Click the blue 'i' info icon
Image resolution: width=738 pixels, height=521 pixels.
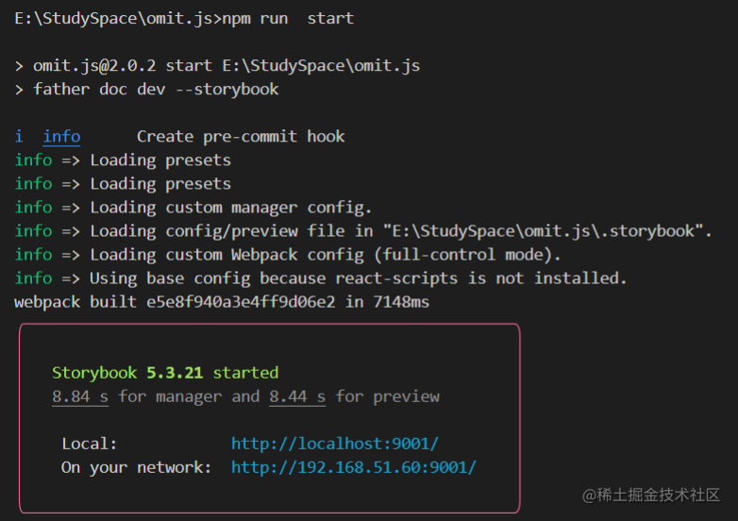(x=19, y=137)
